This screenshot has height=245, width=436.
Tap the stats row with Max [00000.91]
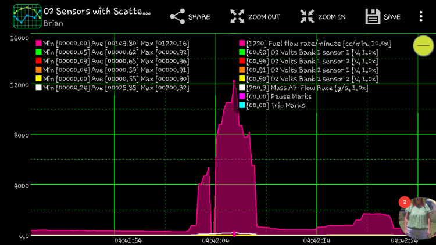click(113, 70)
